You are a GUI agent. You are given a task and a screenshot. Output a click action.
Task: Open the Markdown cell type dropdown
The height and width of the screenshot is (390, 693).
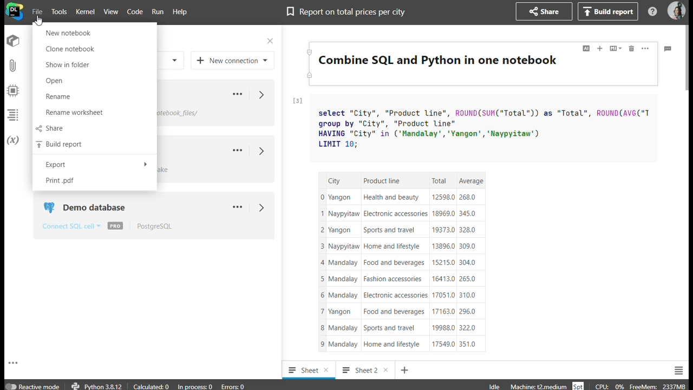tap(616, 49)
